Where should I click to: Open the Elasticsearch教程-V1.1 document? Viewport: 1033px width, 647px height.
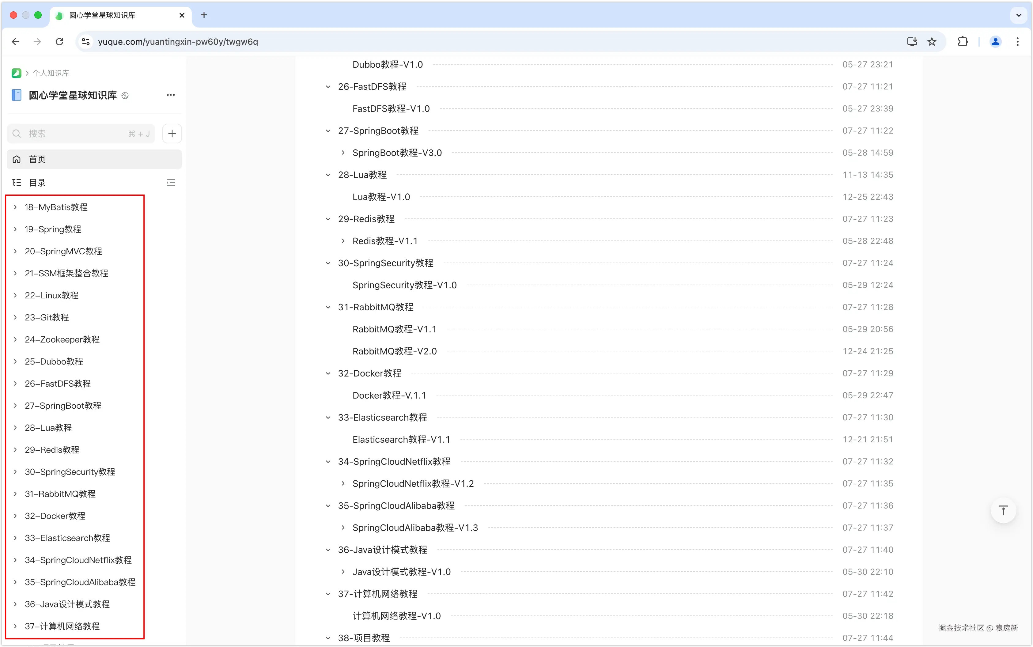[x=401, y=440]
